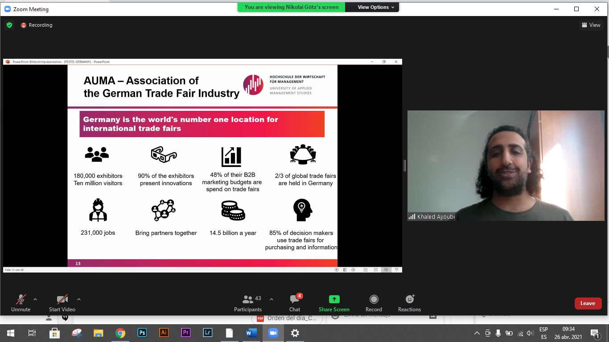Open Illustrator from the taskbar
Screen dimensions: 609x342
pyautogui.click(x=164, y=333)
